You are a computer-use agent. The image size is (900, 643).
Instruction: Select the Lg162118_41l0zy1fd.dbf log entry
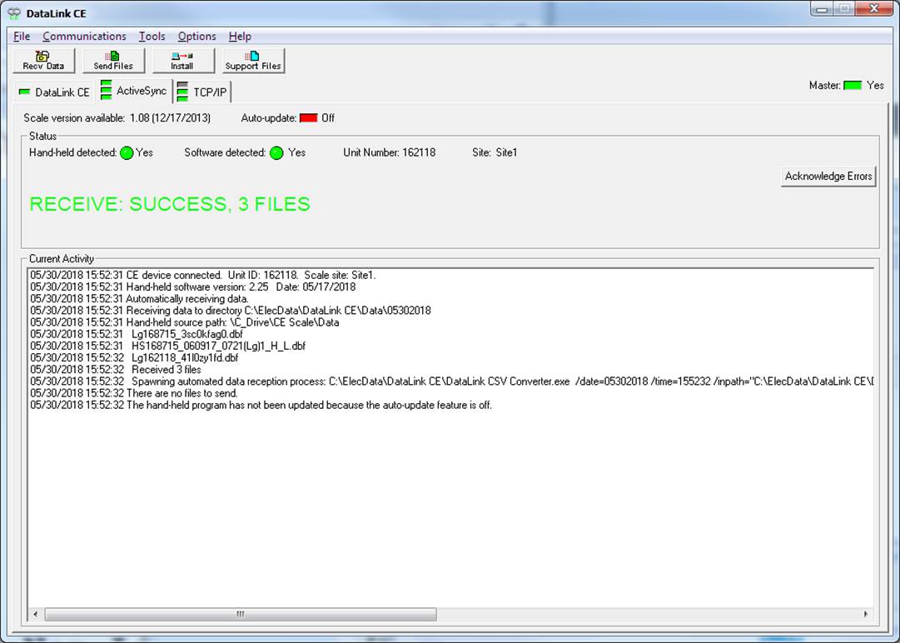134,357
